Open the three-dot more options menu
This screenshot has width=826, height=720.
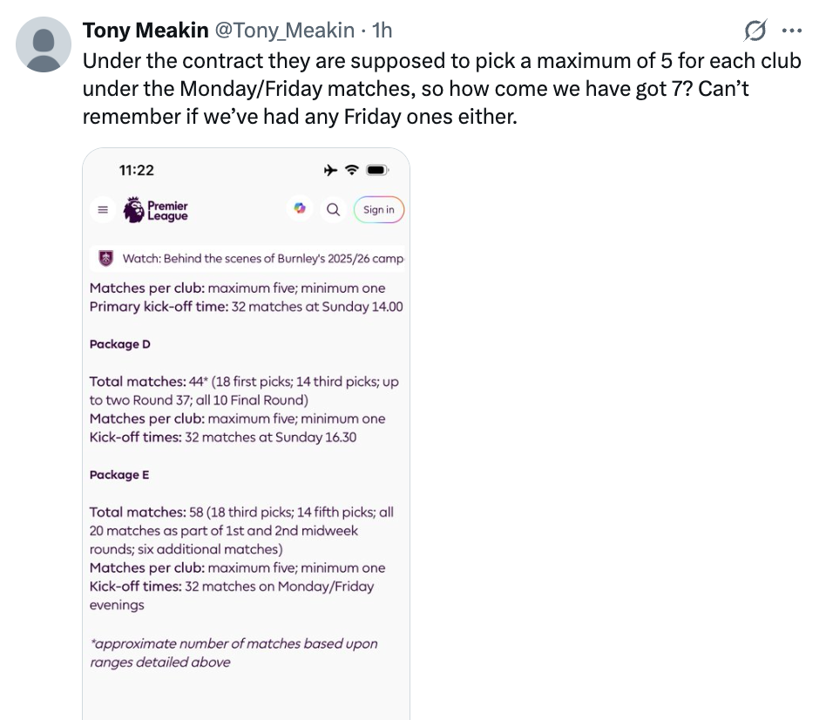coord(791,31)
